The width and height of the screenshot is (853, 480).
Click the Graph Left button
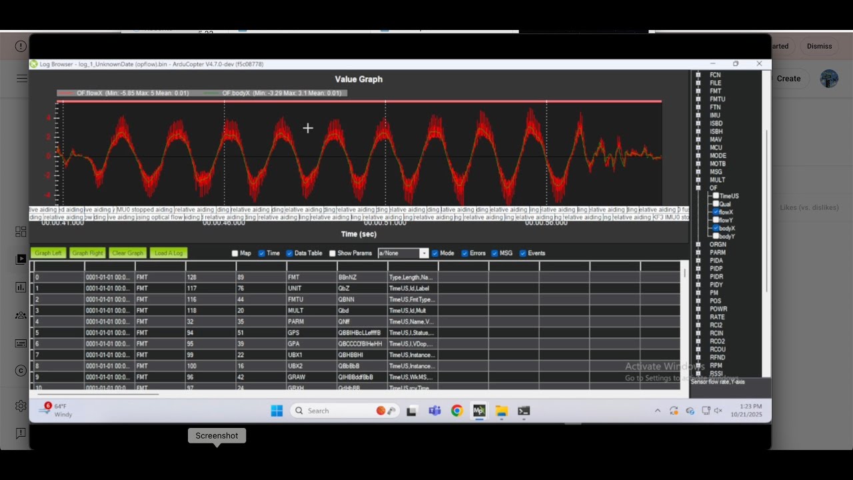[x=48, y=253]
